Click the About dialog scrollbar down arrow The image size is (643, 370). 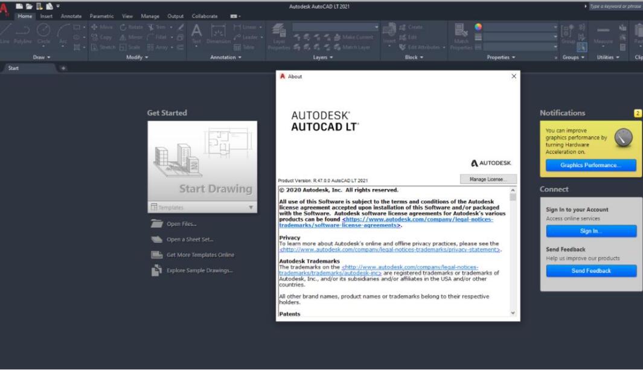[513, 313]
